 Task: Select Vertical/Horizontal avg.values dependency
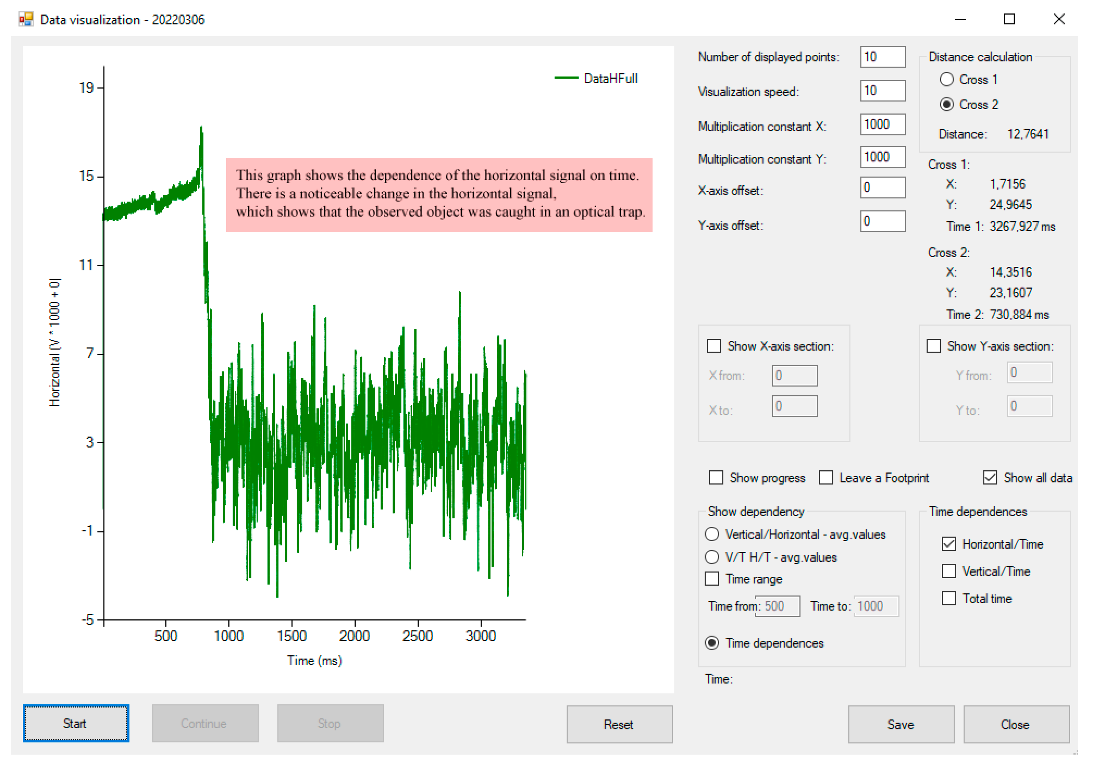(712, 534)
